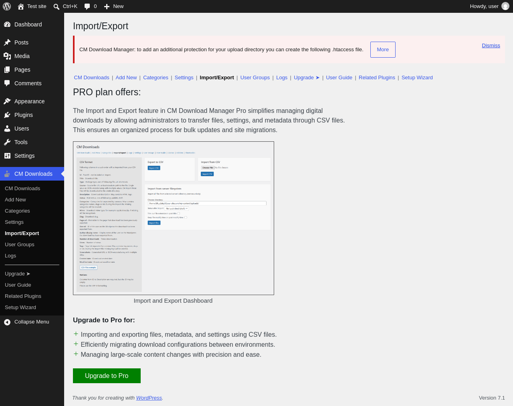Click the Version 7.1 footer text
This screenshot has width=513, height=406.
click(x=492, y=398)
